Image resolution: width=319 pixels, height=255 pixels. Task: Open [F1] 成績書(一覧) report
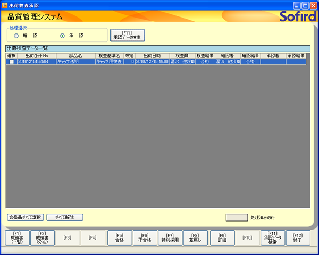click(x=17, y=237)
